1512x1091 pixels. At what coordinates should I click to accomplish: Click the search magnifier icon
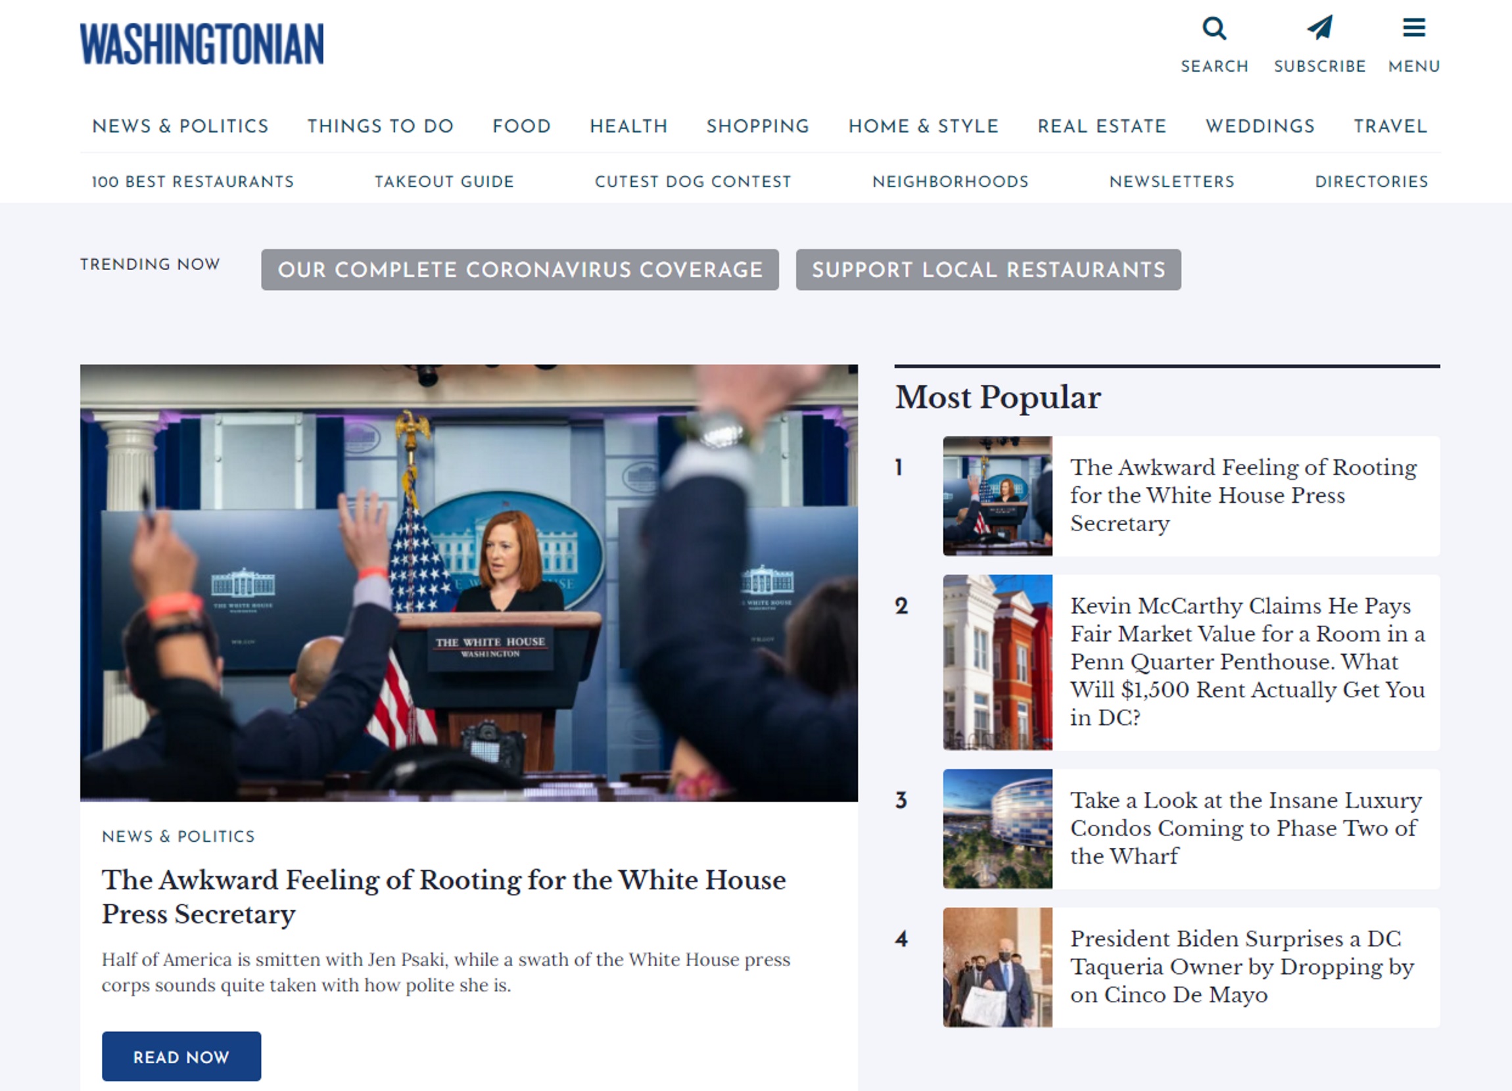[1214, 28]
